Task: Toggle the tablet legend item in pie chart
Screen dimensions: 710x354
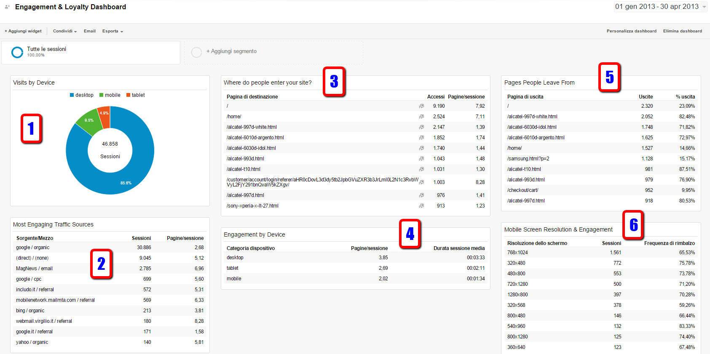Action: (x=136, y=95)
